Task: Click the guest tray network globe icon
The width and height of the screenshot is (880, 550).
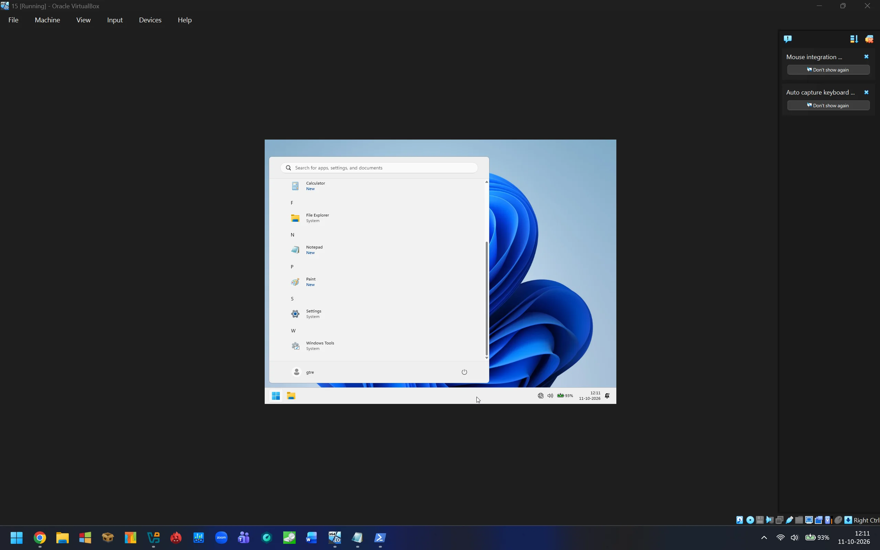Action: (x=540, y=396)
